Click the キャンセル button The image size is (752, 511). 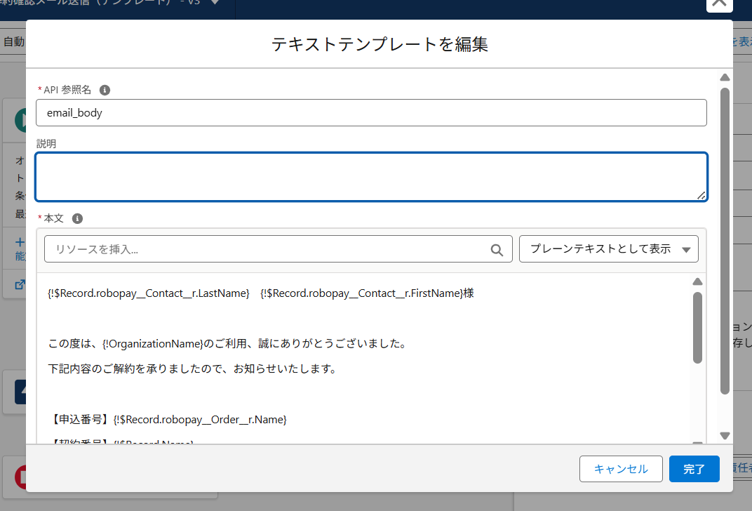(621, 469)
